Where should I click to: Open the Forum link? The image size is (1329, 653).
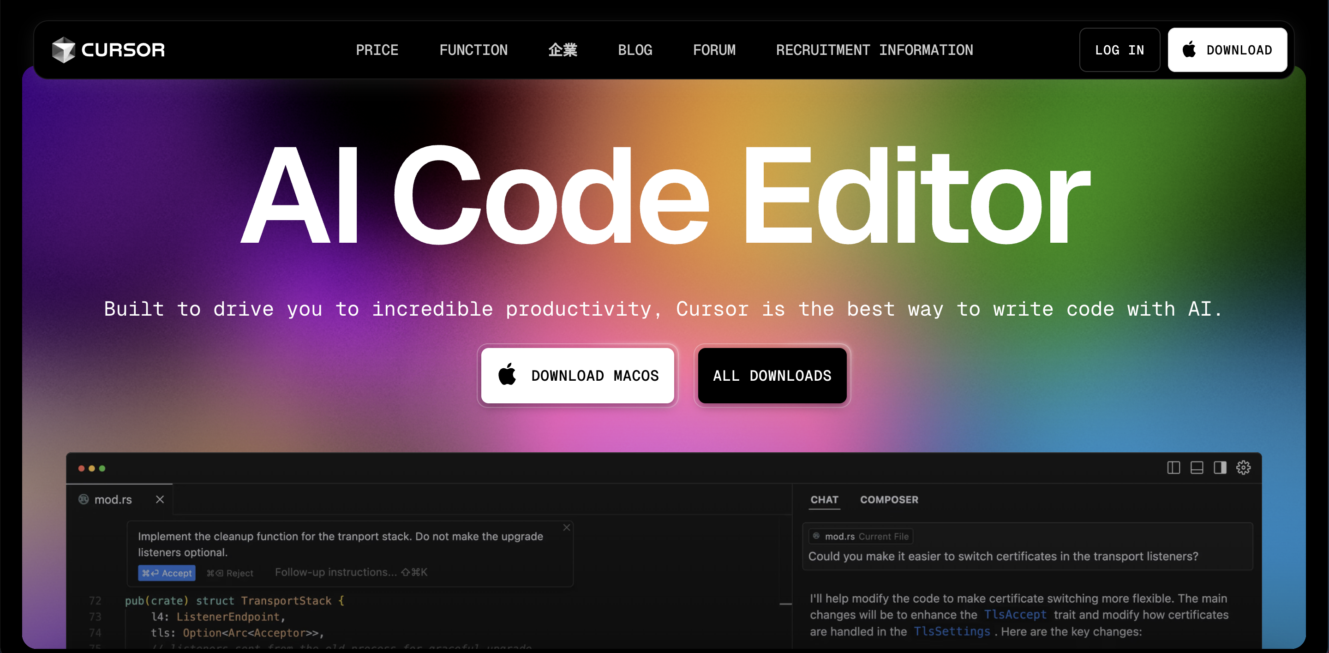click(714, 50)
